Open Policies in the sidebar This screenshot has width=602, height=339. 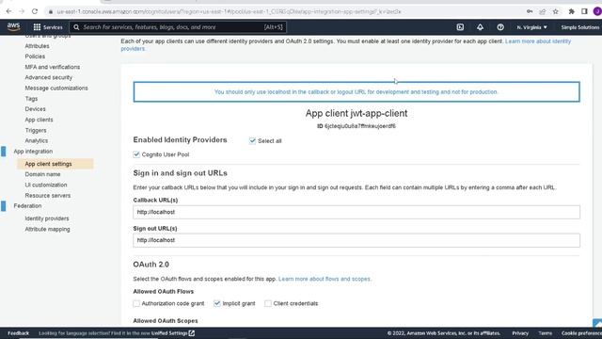[35, 56]
